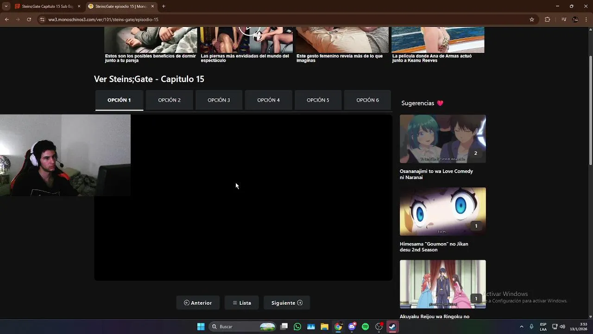Screen dimensions: 593x334
Task: Open the ESP LAA language switcher
Action: [x=543, y=327]
